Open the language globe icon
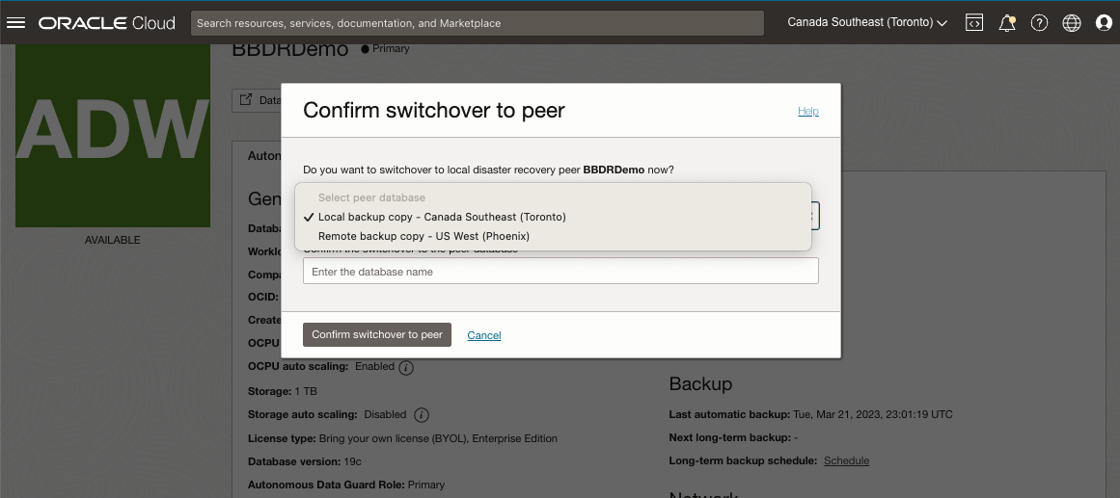The image size is (1120, 498). [1072, 22]
